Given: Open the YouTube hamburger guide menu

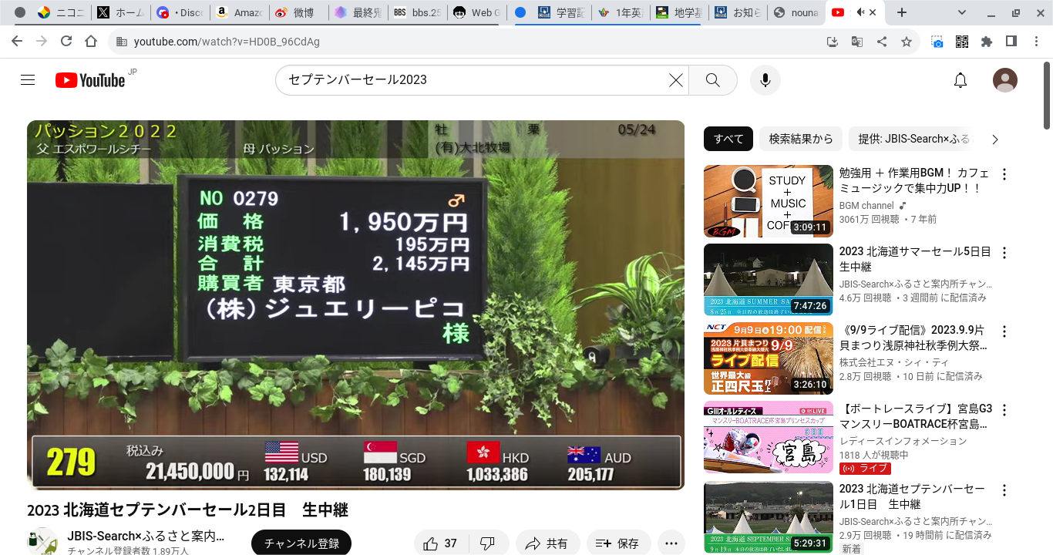Looking at the screenshot, I should pyautogui.click(x=28, y=80).
